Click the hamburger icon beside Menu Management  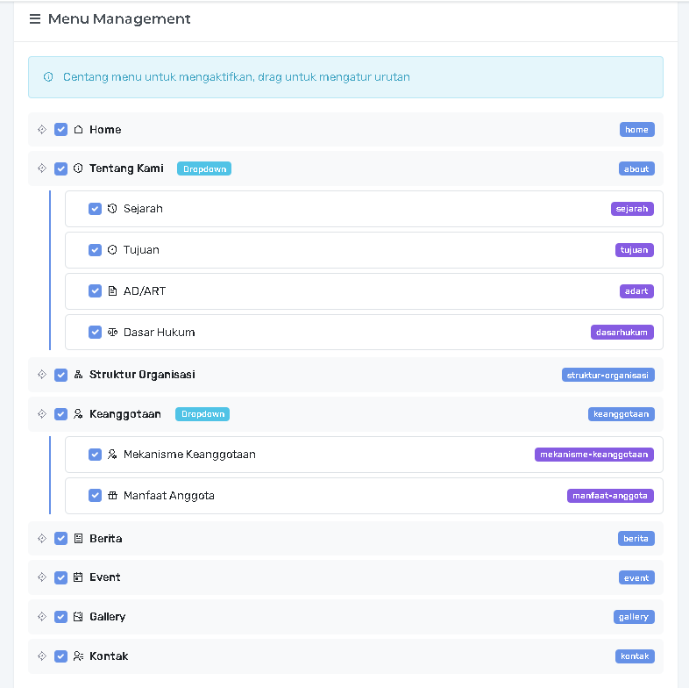(x=35, y=19)
